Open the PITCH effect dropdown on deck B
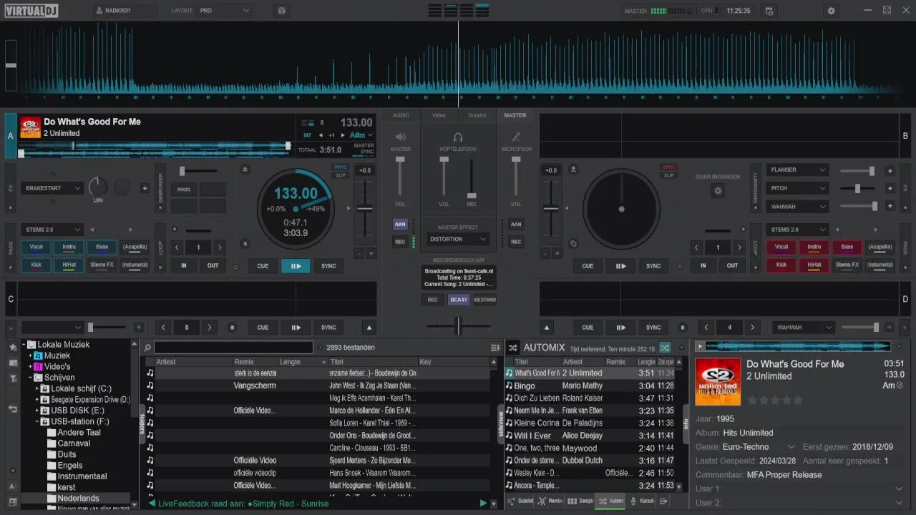The height and width of the screenshot is (515, 916). pos(797,188)
